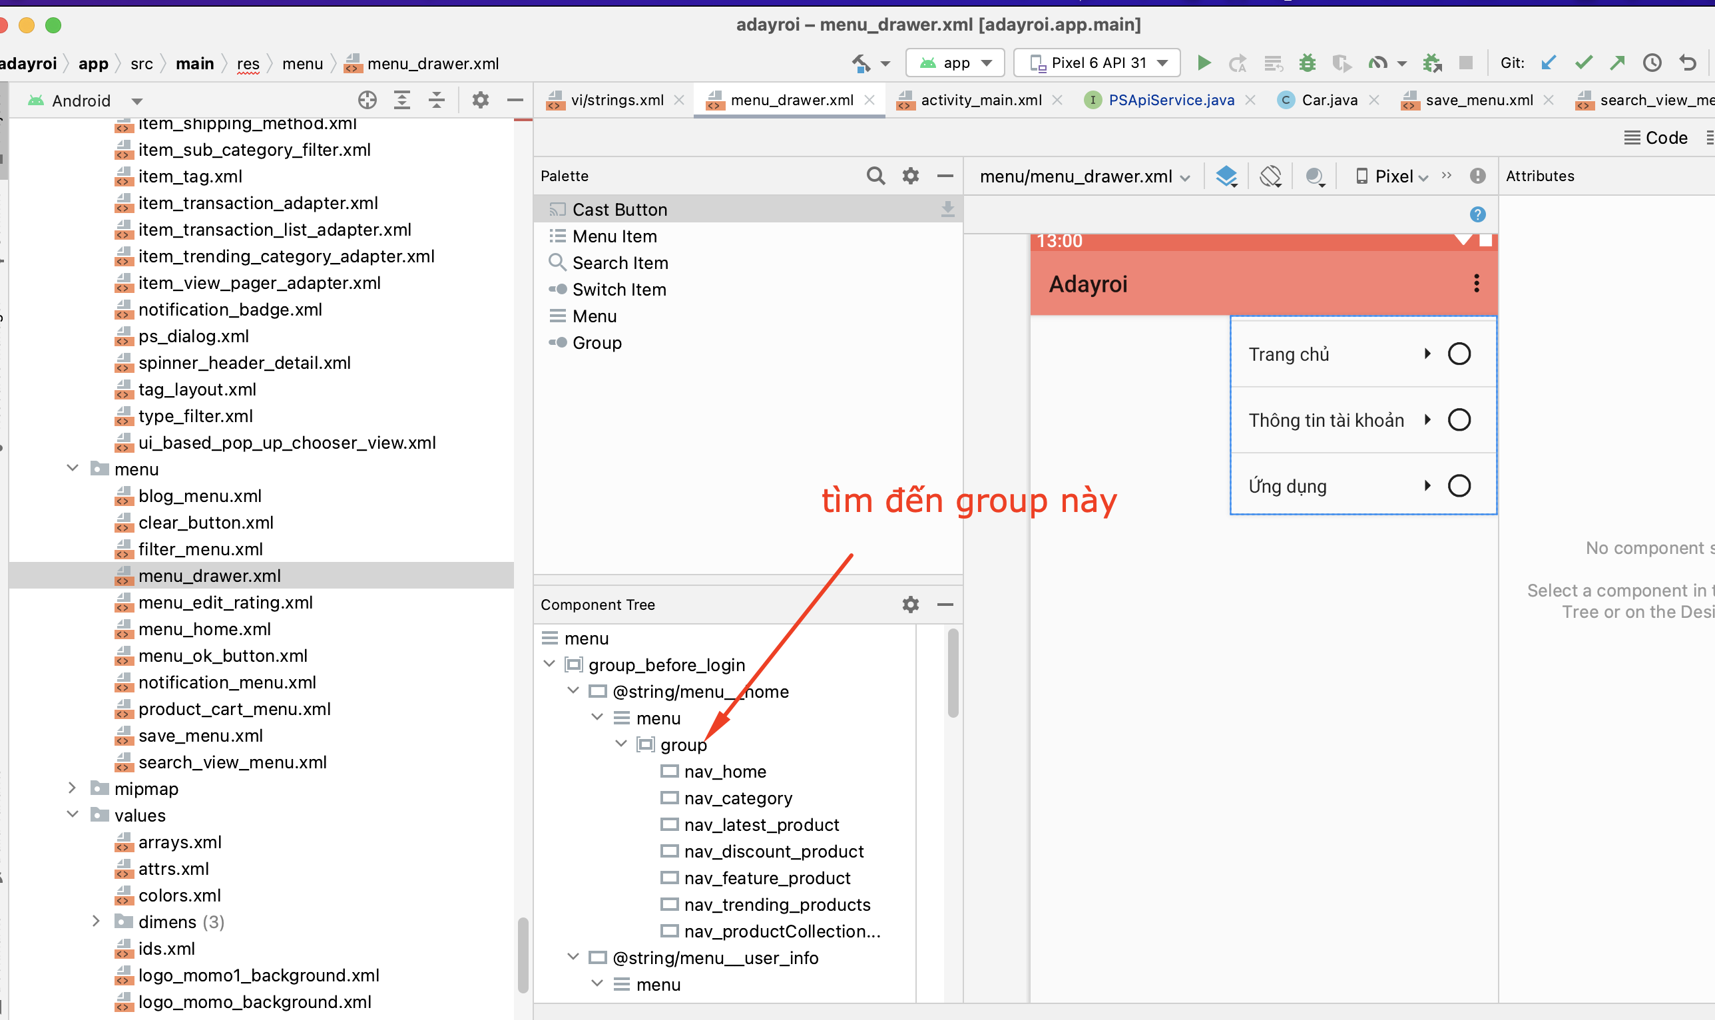Click the Attach Debugger to Process icon
This screenshot has height=1020, width=1715.
coord(1432,63)
